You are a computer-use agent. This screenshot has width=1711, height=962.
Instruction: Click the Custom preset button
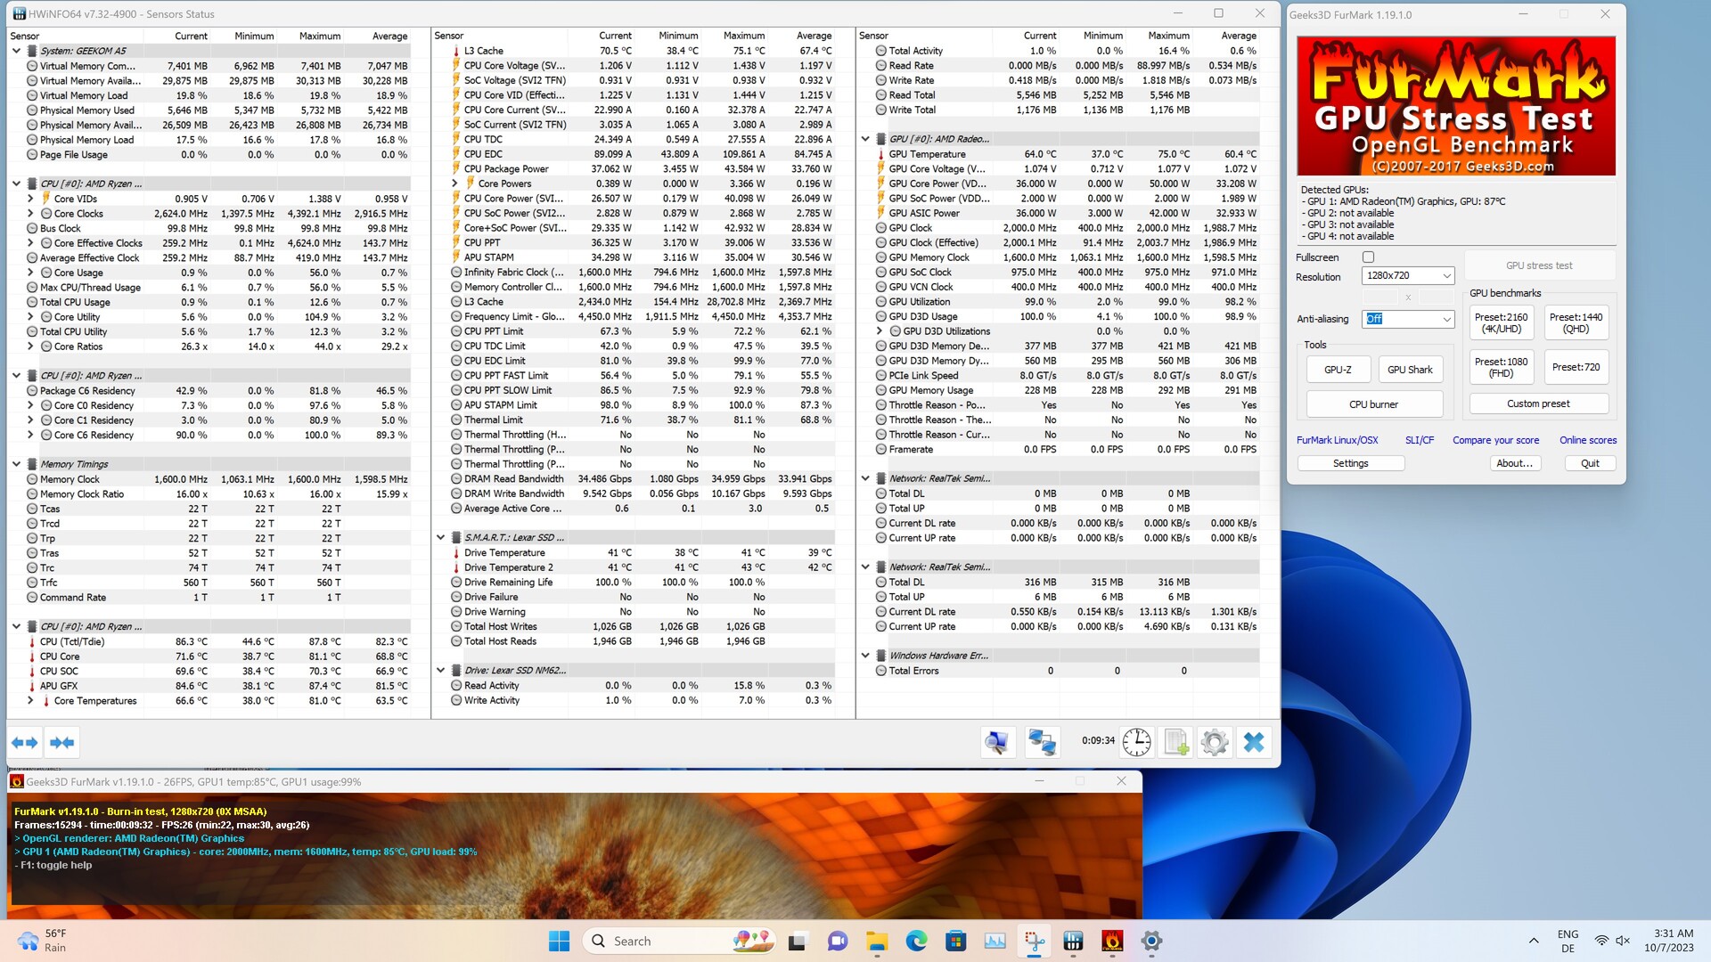coord(1538,404)
